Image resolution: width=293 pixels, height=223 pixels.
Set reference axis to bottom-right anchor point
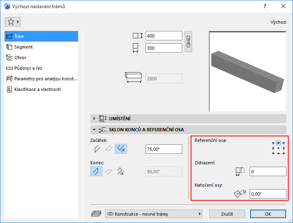284,153
